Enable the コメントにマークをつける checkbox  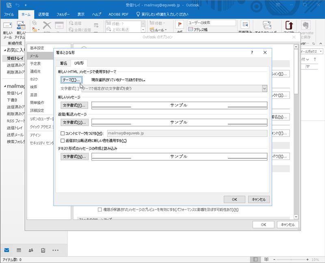(63, 133)
